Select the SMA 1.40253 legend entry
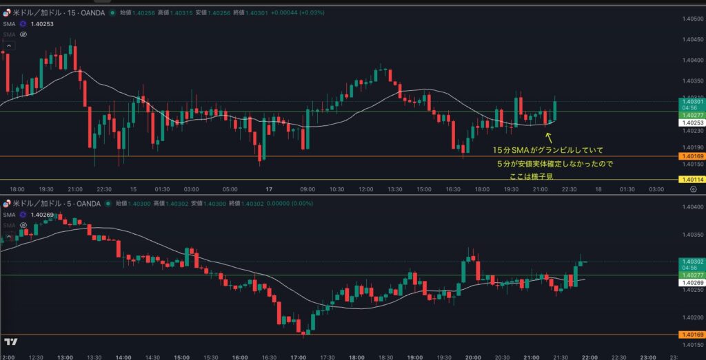This screenshot has height=360, width=706. (x=28, y=24)
